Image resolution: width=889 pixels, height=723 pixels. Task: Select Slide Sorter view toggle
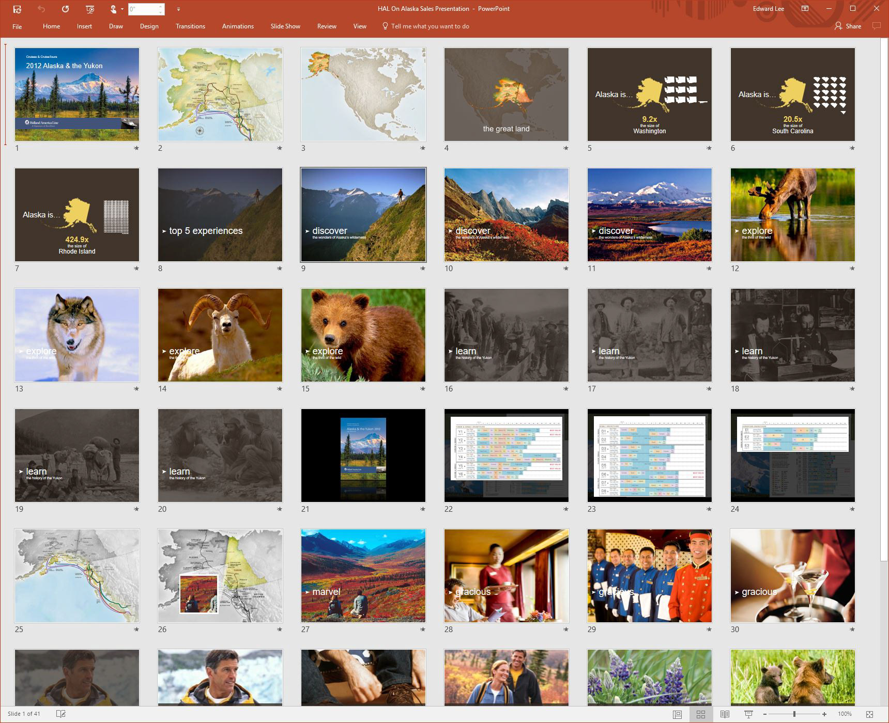pos(701,714)
